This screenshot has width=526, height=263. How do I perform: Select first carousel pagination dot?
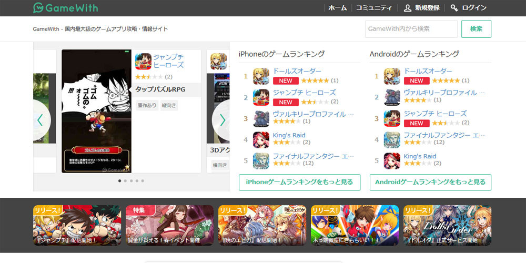(120, 181)
